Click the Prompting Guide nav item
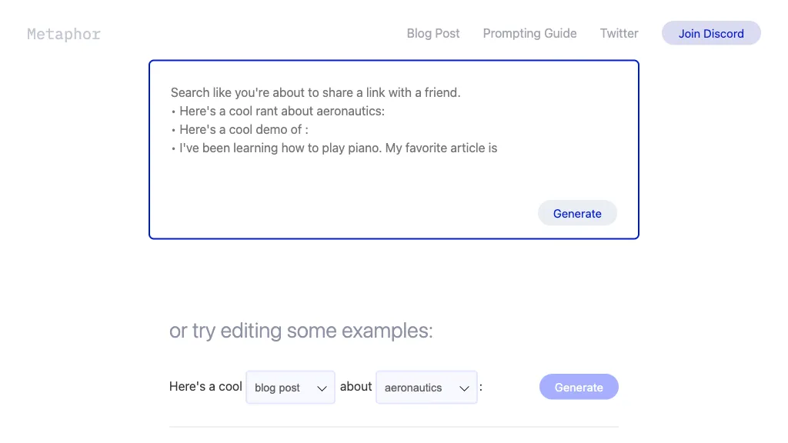The image size is (788, 443). [x=529, y=33]
